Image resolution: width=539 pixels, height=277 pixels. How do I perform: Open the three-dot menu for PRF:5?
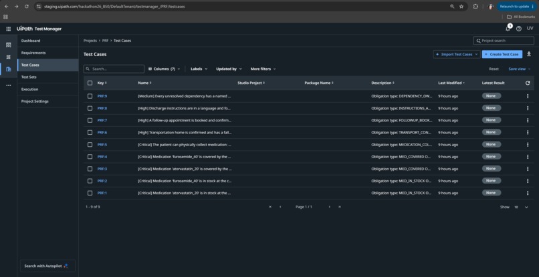point(528,144)
